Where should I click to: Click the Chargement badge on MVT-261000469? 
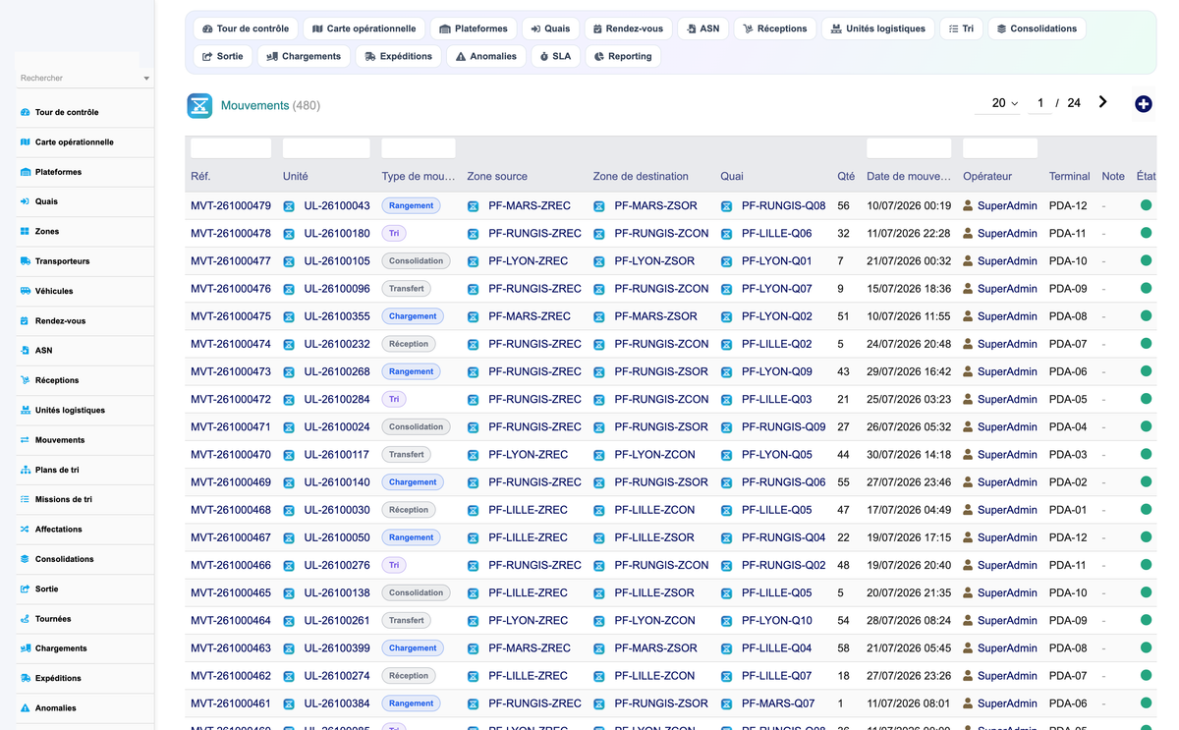pos(413,482)
